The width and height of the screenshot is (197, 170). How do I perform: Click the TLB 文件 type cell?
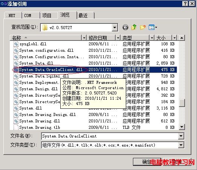coord(131,127)
